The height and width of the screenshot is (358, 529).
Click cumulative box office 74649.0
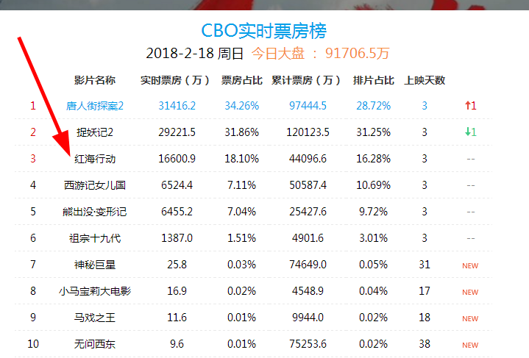pyautogui.click(x=308, y=265)
